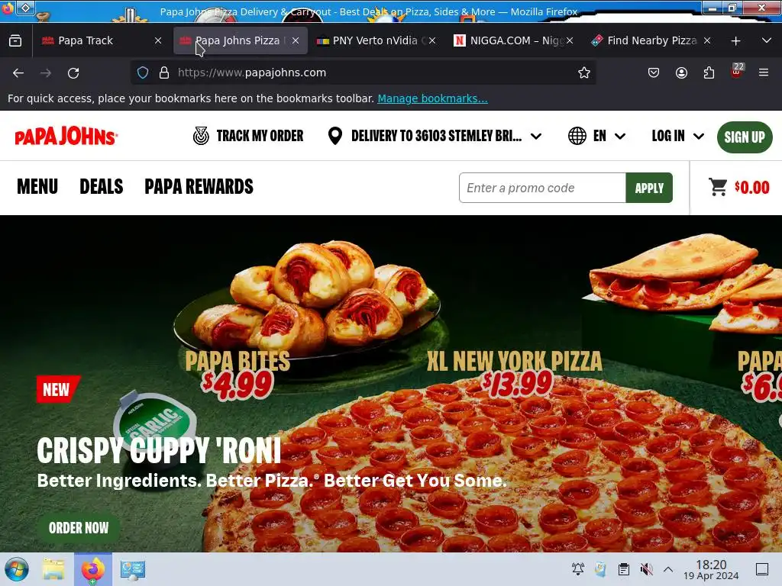
Task: Open the Deals navigation item
Action: 102,187
